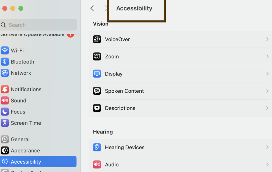Click the Search settings field
The height and width of the screenshot is (172, 272).
point(40,25)
